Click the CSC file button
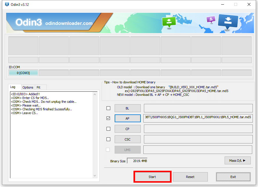This screenshot has height=187, width=258. (x=127, y=139)
